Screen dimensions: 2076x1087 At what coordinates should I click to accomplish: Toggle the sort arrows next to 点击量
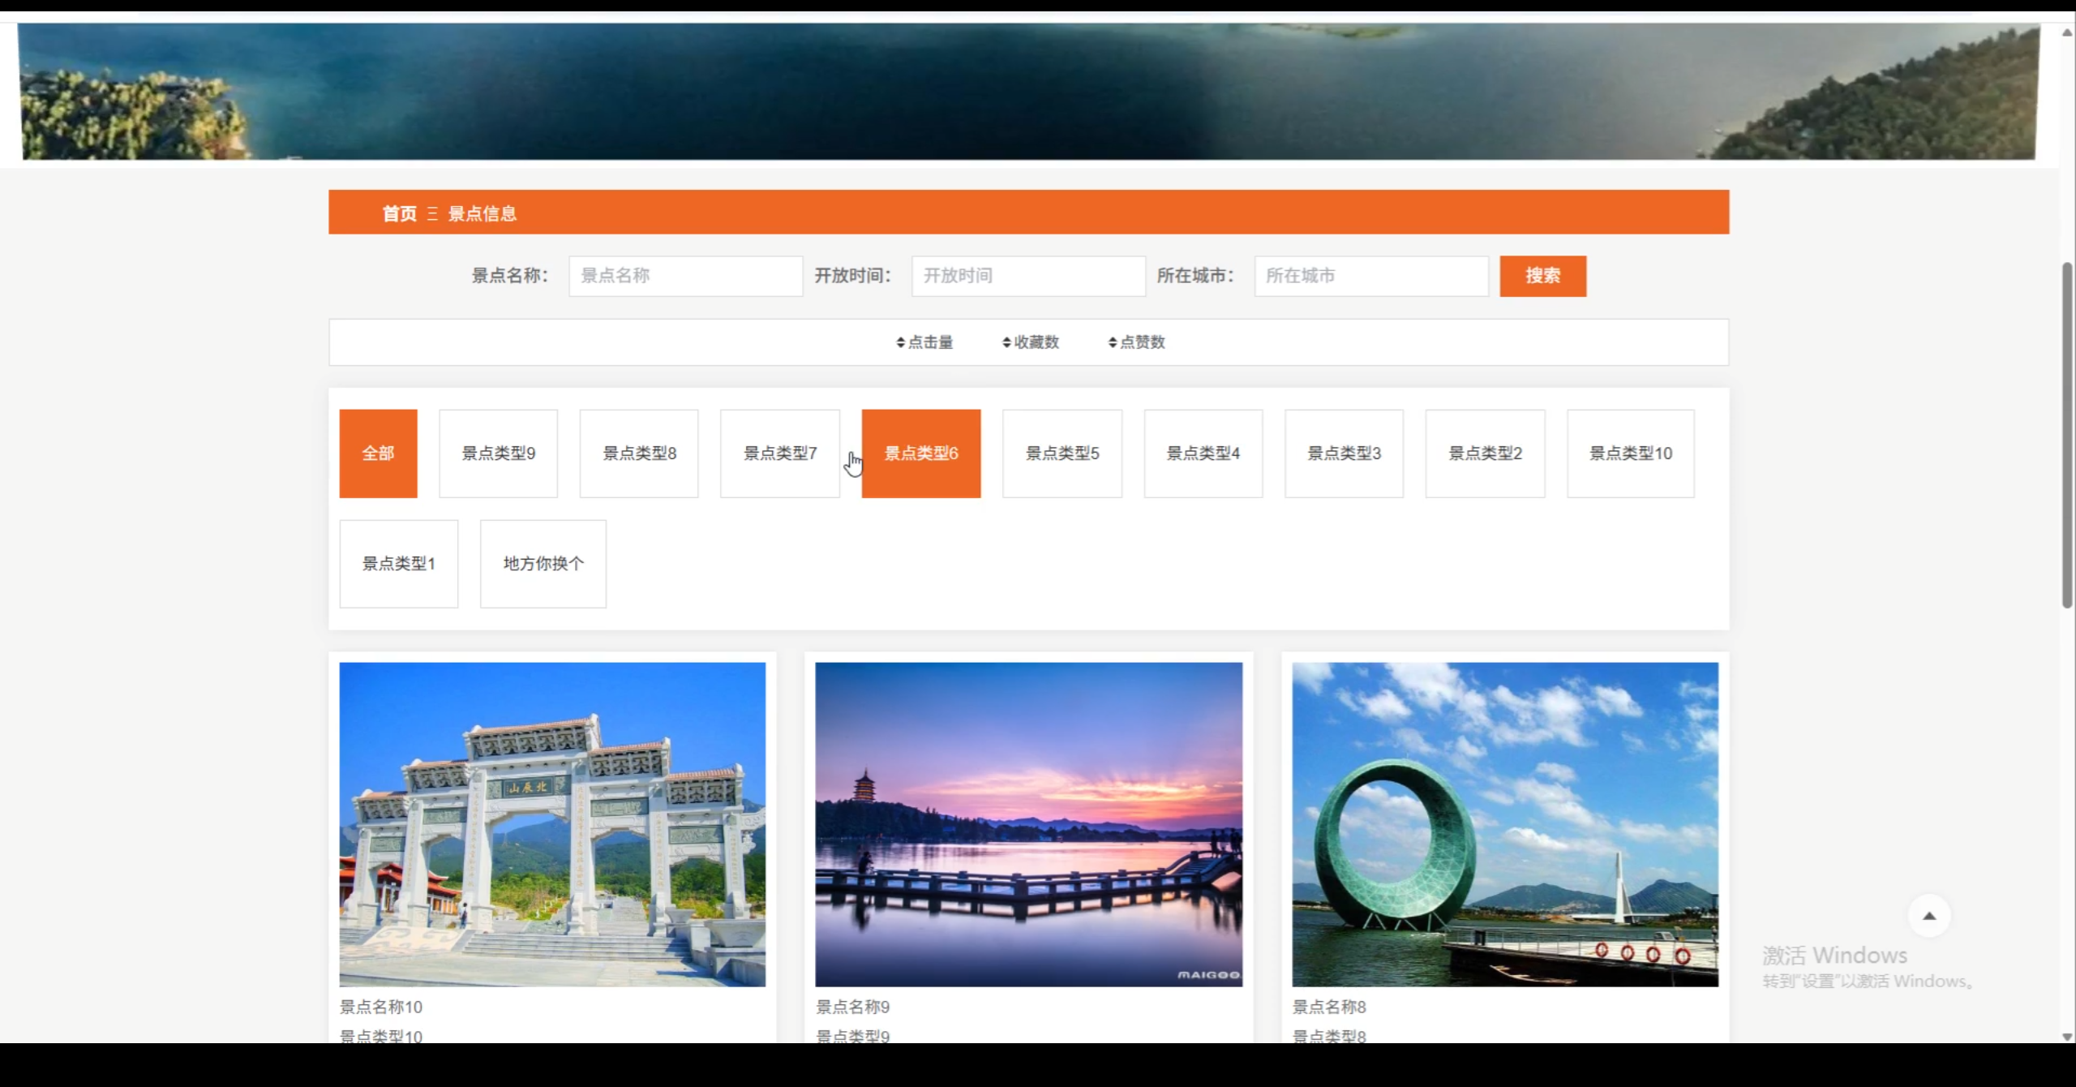[902, 342]
